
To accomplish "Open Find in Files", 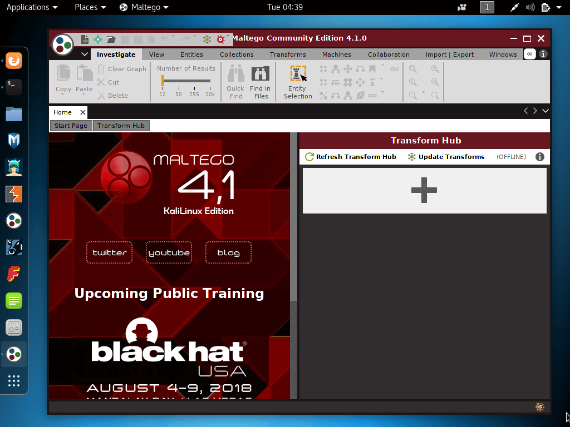I will click(261, 82).
